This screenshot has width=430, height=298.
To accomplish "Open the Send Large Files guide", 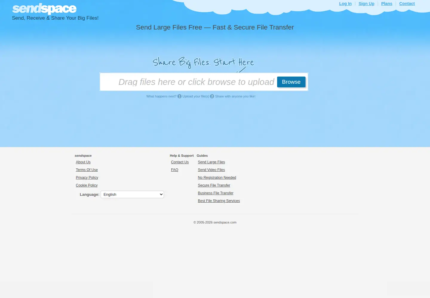I will [211, 162].
